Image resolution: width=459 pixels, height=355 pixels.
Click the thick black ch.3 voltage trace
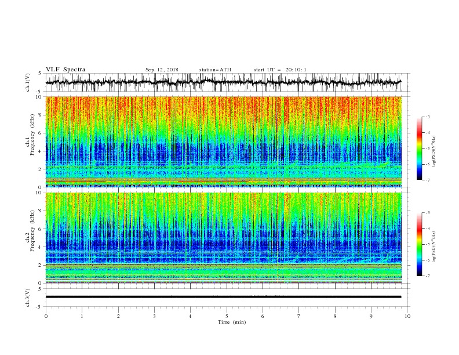[223, 297]
